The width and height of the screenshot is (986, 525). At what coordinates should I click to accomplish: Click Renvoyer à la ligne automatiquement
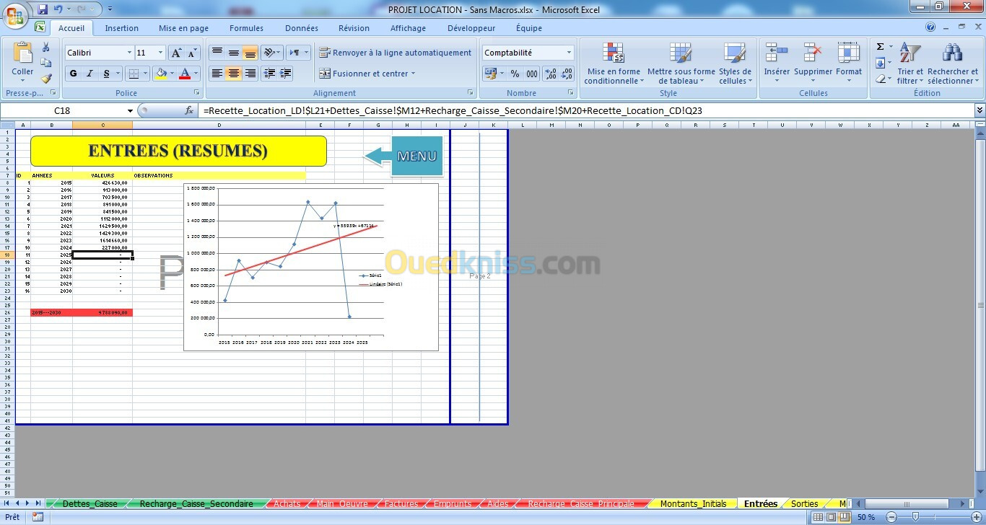(x=395, y=53)
